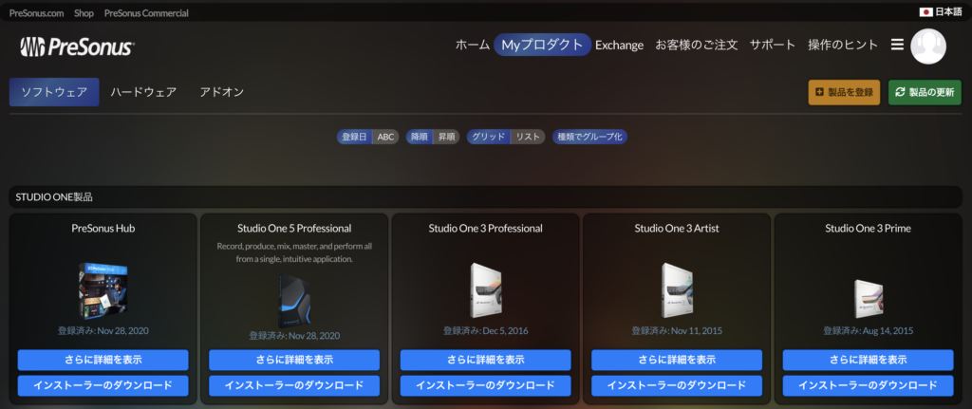The height and width of the screenshot is (409, 972).
Task: Click the Studio One 3 Professional box art
Action: pyautogui.click(x=485, y=290)
